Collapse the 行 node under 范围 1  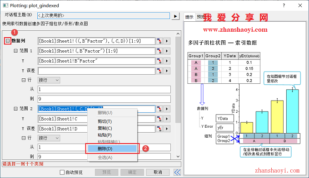coord(24,80)
